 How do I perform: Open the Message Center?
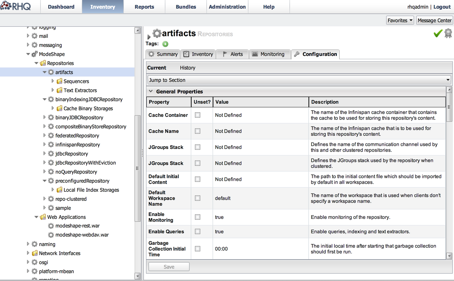(x=434, y=20)
